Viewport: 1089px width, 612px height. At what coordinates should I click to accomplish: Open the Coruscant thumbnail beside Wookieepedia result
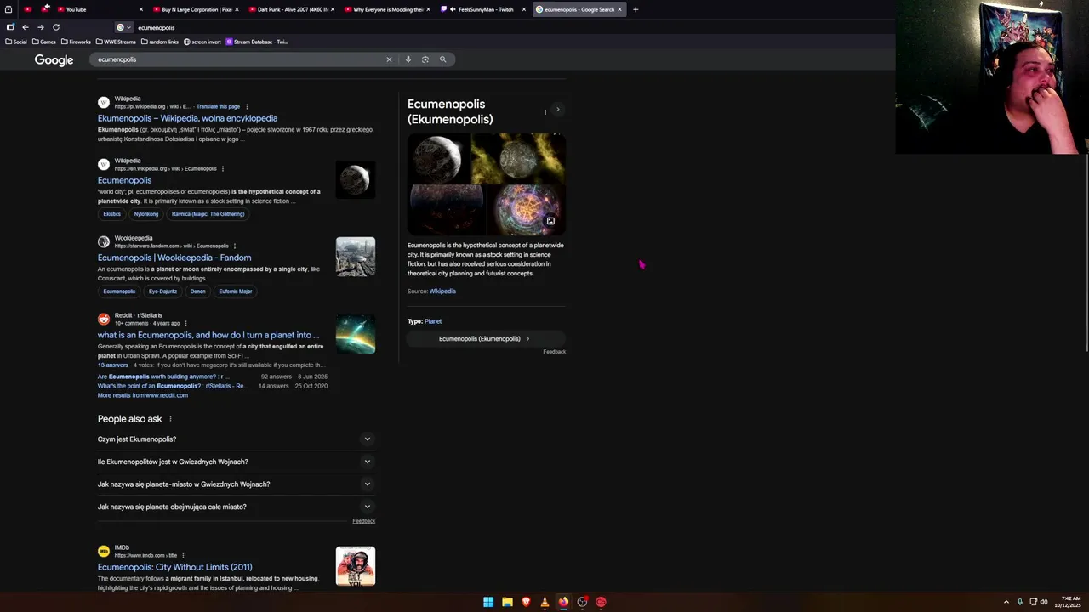(x=356, y=257)
